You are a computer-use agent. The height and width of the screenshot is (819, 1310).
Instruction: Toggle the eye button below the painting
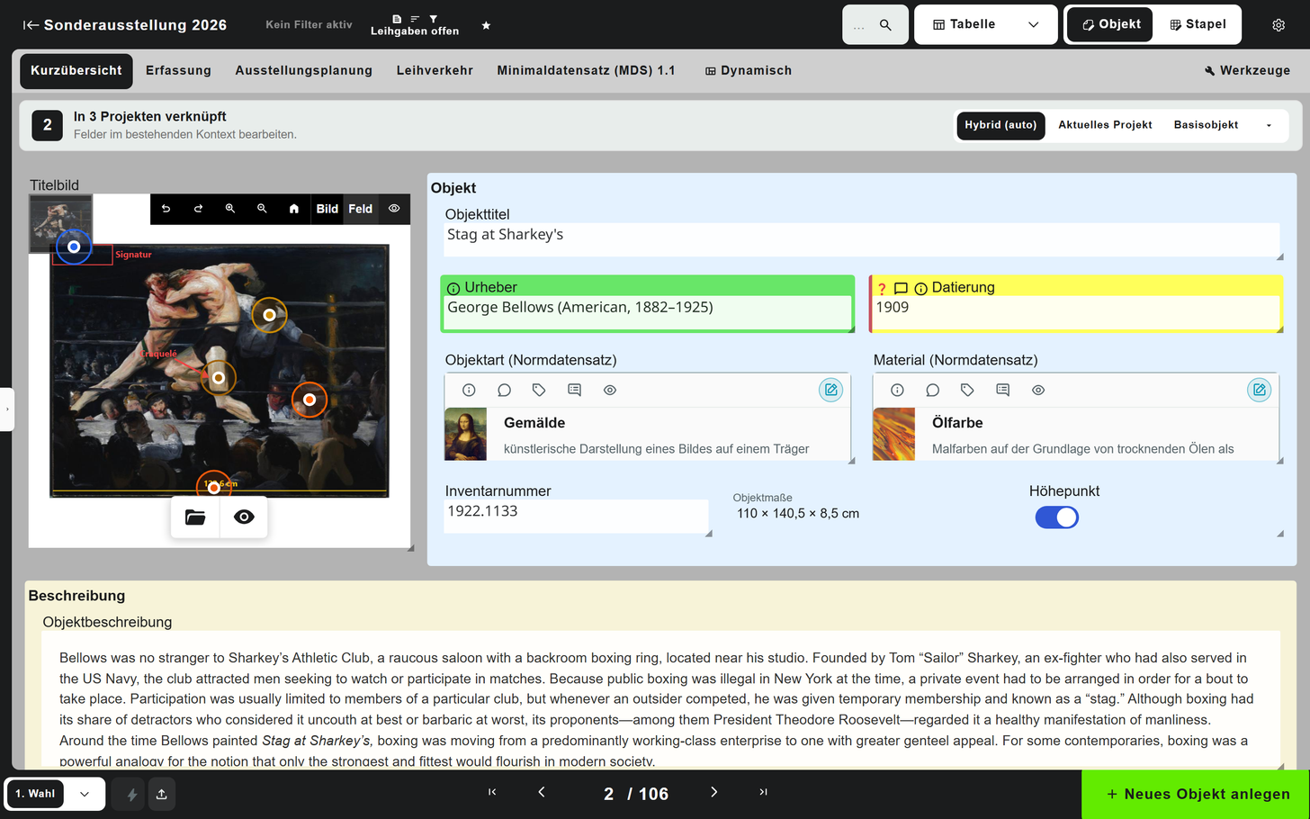[x=244, y=517]
